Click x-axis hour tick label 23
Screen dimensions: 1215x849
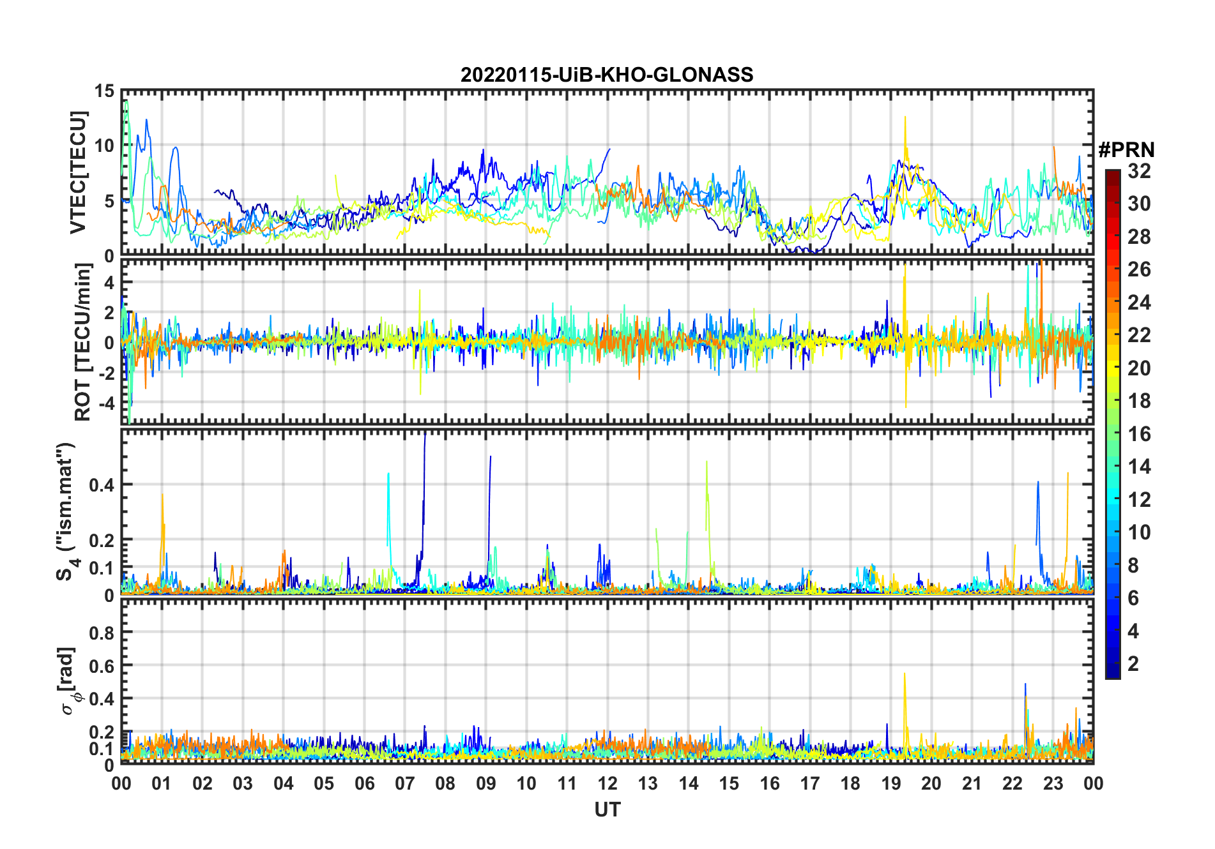click(x=1053, y=783)
